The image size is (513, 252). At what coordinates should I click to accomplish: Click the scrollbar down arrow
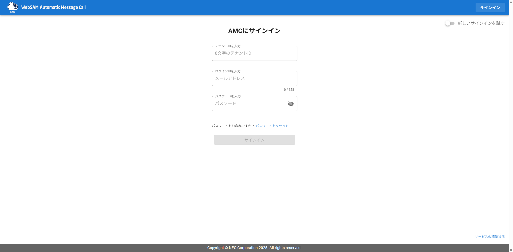pyautogui.click(x=511, y=250)
